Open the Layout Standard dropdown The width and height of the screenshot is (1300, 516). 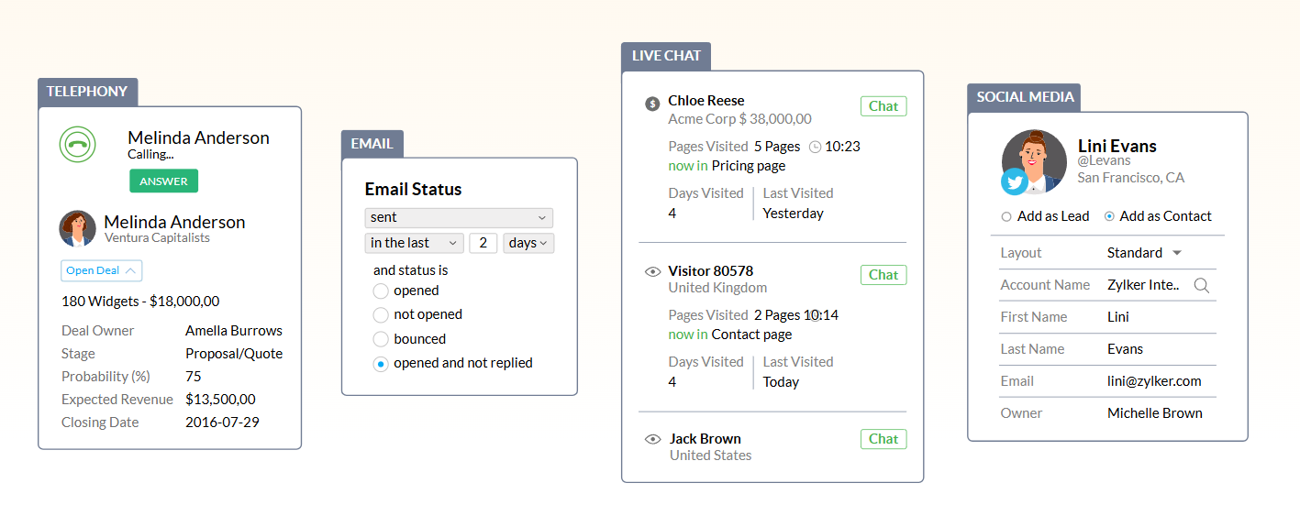point(1145,253)
